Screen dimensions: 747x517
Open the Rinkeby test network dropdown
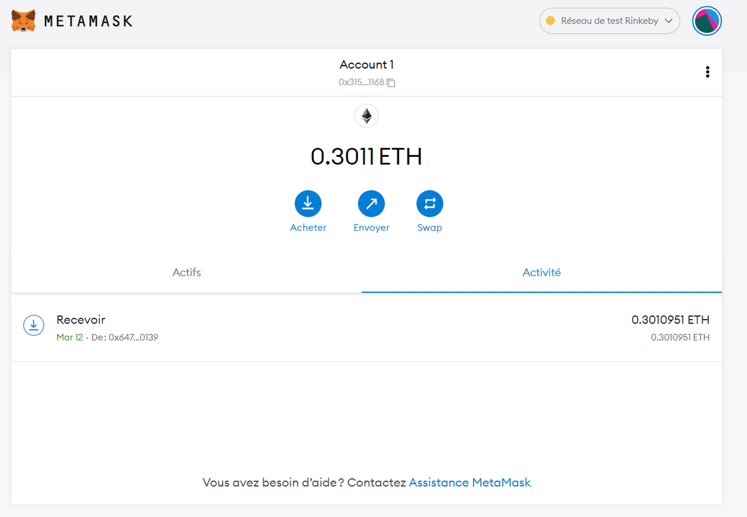609,21
